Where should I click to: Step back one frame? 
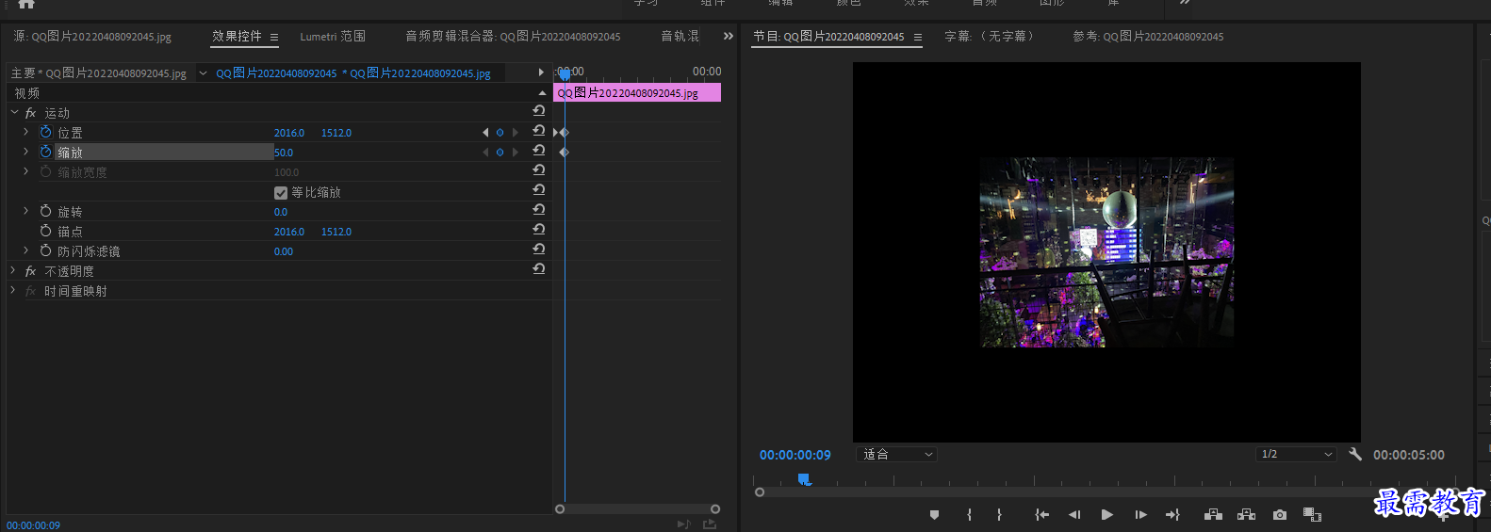(1074, 515)
